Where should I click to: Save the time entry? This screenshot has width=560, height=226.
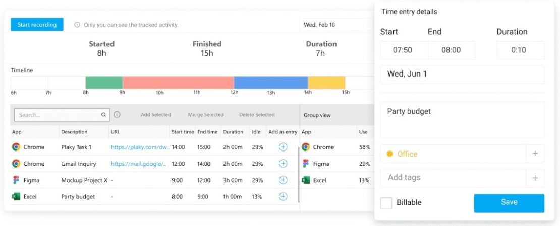click(509, 202)
